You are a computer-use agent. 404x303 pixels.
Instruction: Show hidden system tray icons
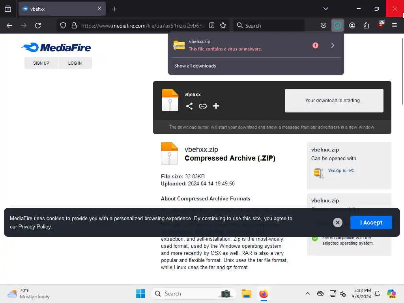(308, 294)
